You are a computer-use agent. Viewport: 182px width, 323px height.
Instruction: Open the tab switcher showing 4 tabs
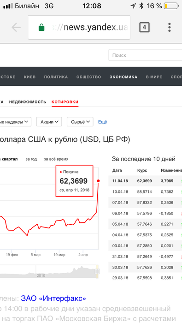[144, 27]
